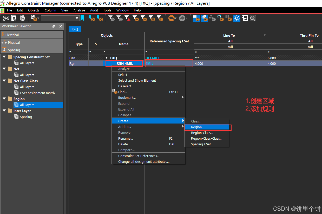Open the Physical worksheet section
The image size is (322, 214).
pyautogui.click(x=32, y=42)
